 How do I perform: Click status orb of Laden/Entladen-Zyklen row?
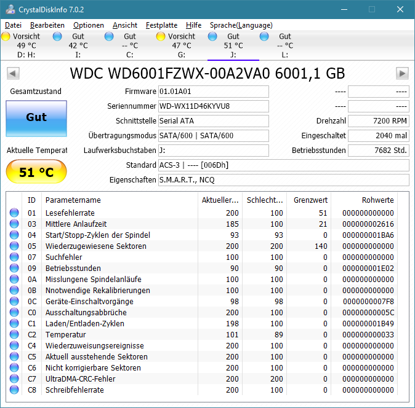tap(14, 323)
